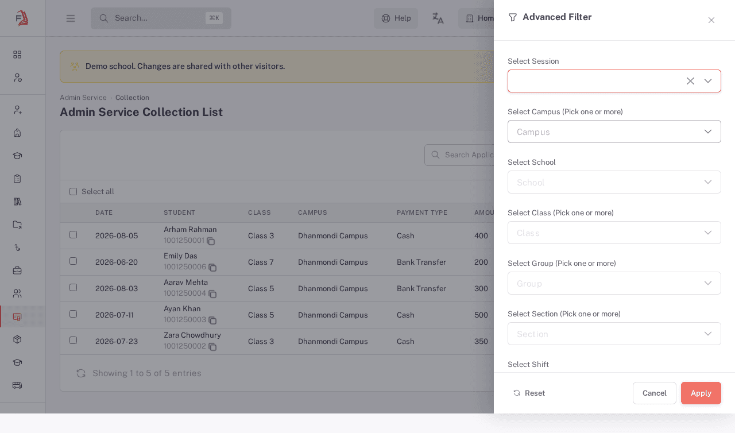Click the Search Applicant field in table
This screenshot has height=433, width=735.
(x=459, y=155)
